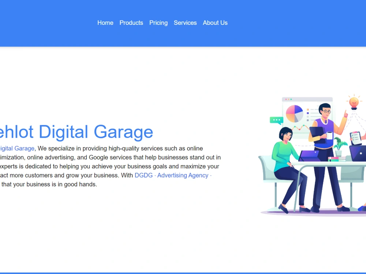Open the Services navigation link
Viewport: 366px width, 274px height.
185,23
